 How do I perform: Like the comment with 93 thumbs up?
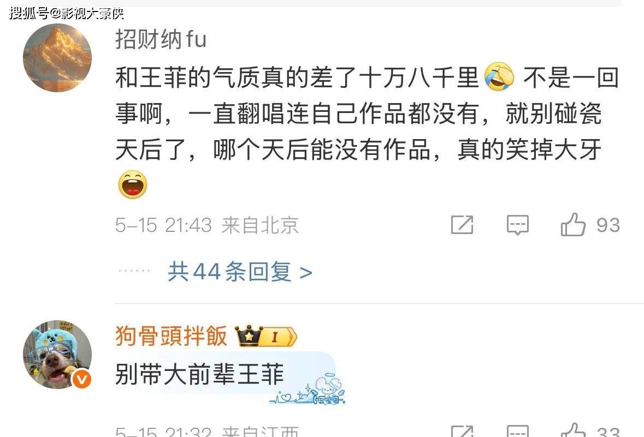pyautogui.click(x=573, y=224)
